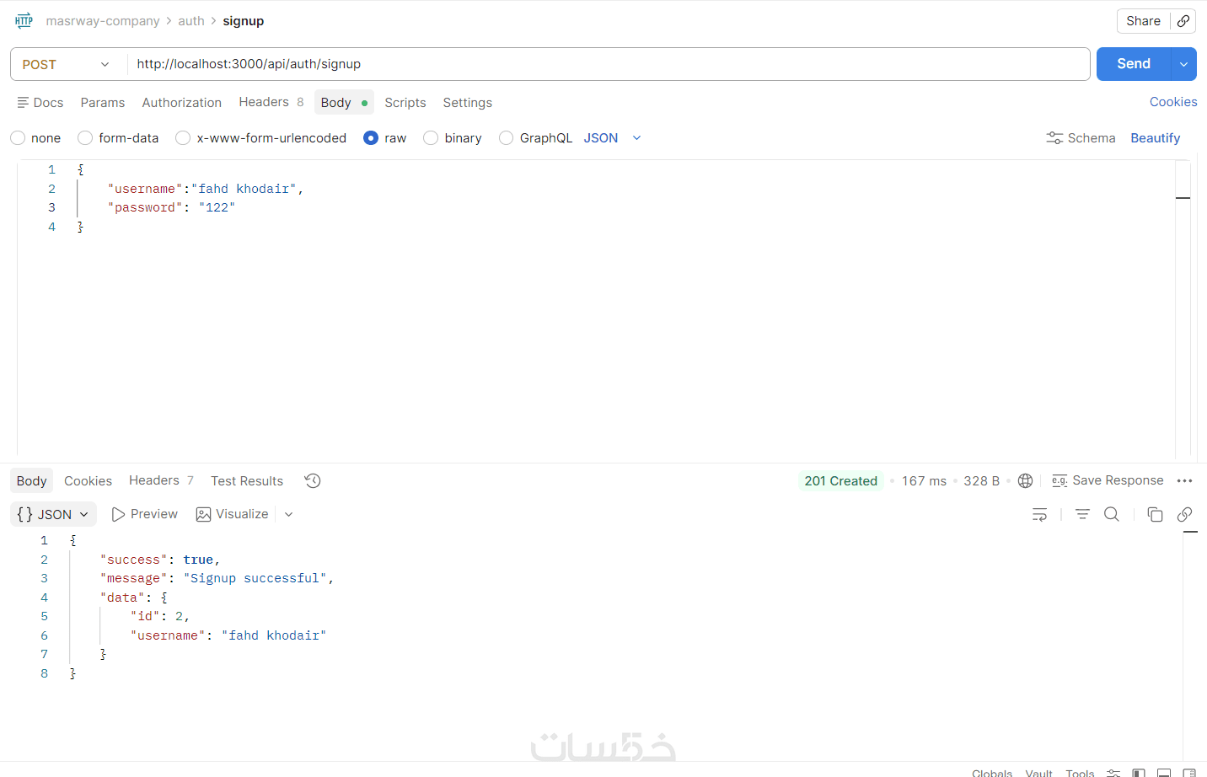
Task: Click the response link icon
Action: click(x=1184, y=514)
